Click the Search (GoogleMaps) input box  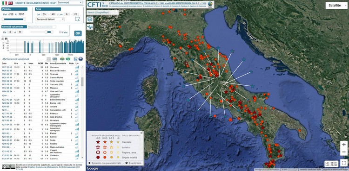[x=102, y=13]
